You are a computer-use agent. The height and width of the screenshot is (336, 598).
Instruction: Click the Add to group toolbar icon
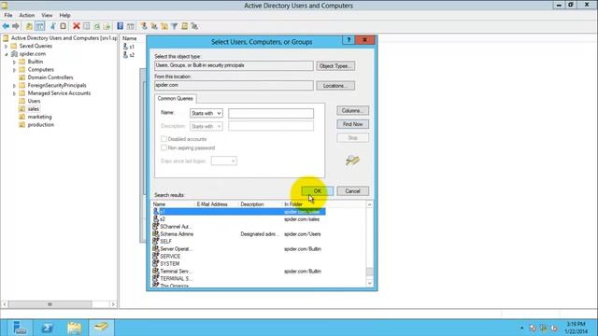[194, 26]
